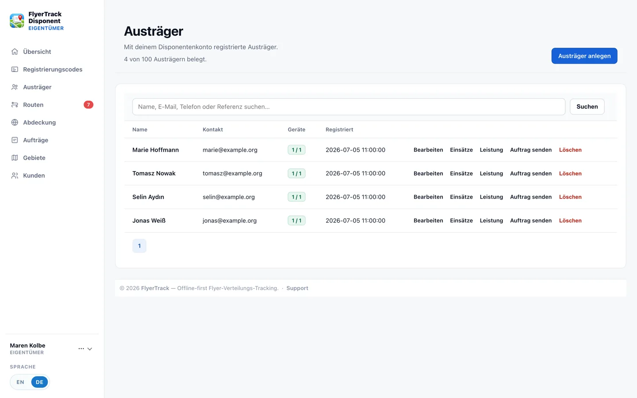Expand the user menu chevron
The image size is (637, 398).
click(x=90, y=349)
